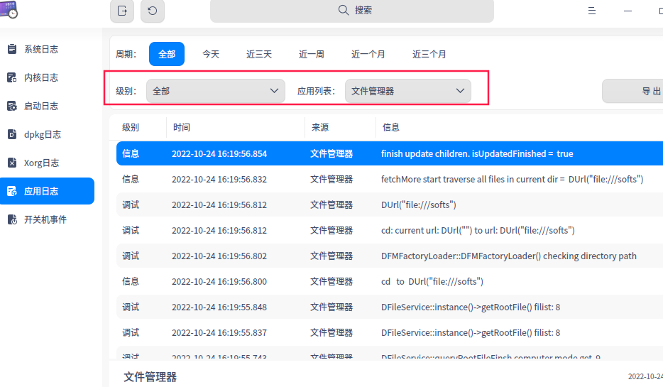663x387 pixels.
Task: Click the 应用日志 sidebar icon
Action: pyautogui.click(x=12, y=191)
